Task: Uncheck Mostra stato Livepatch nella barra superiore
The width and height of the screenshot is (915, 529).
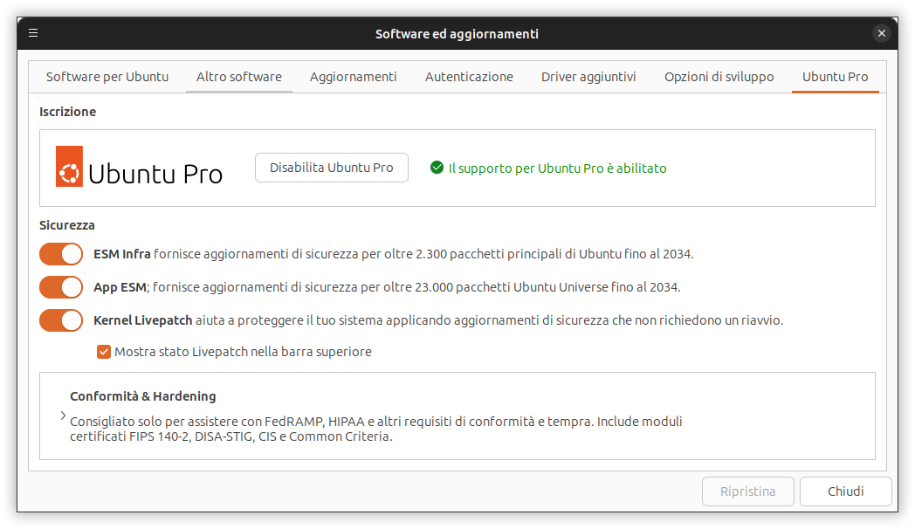Action: click(104, 352)
